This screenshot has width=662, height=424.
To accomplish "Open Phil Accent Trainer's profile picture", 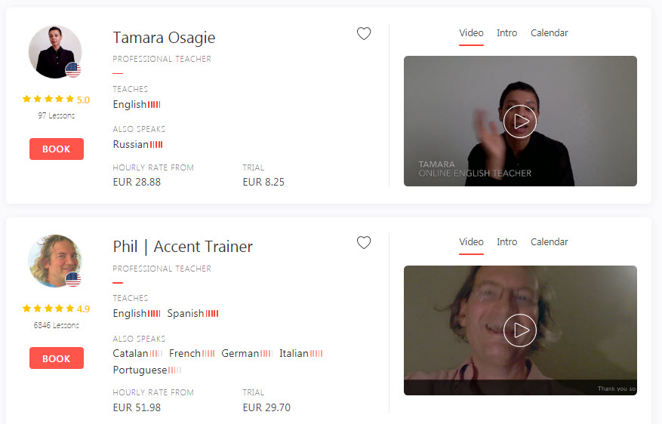I will 55,261.
